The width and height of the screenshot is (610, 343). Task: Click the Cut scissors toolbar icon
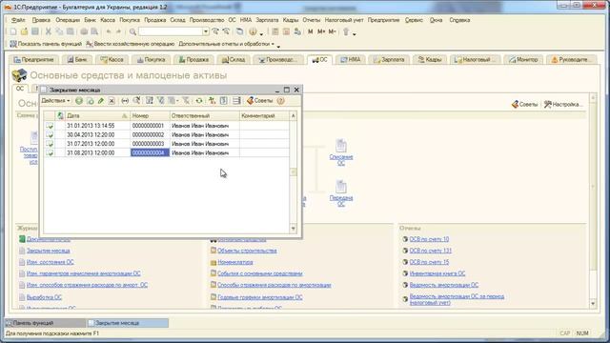(x=49, y=31)
